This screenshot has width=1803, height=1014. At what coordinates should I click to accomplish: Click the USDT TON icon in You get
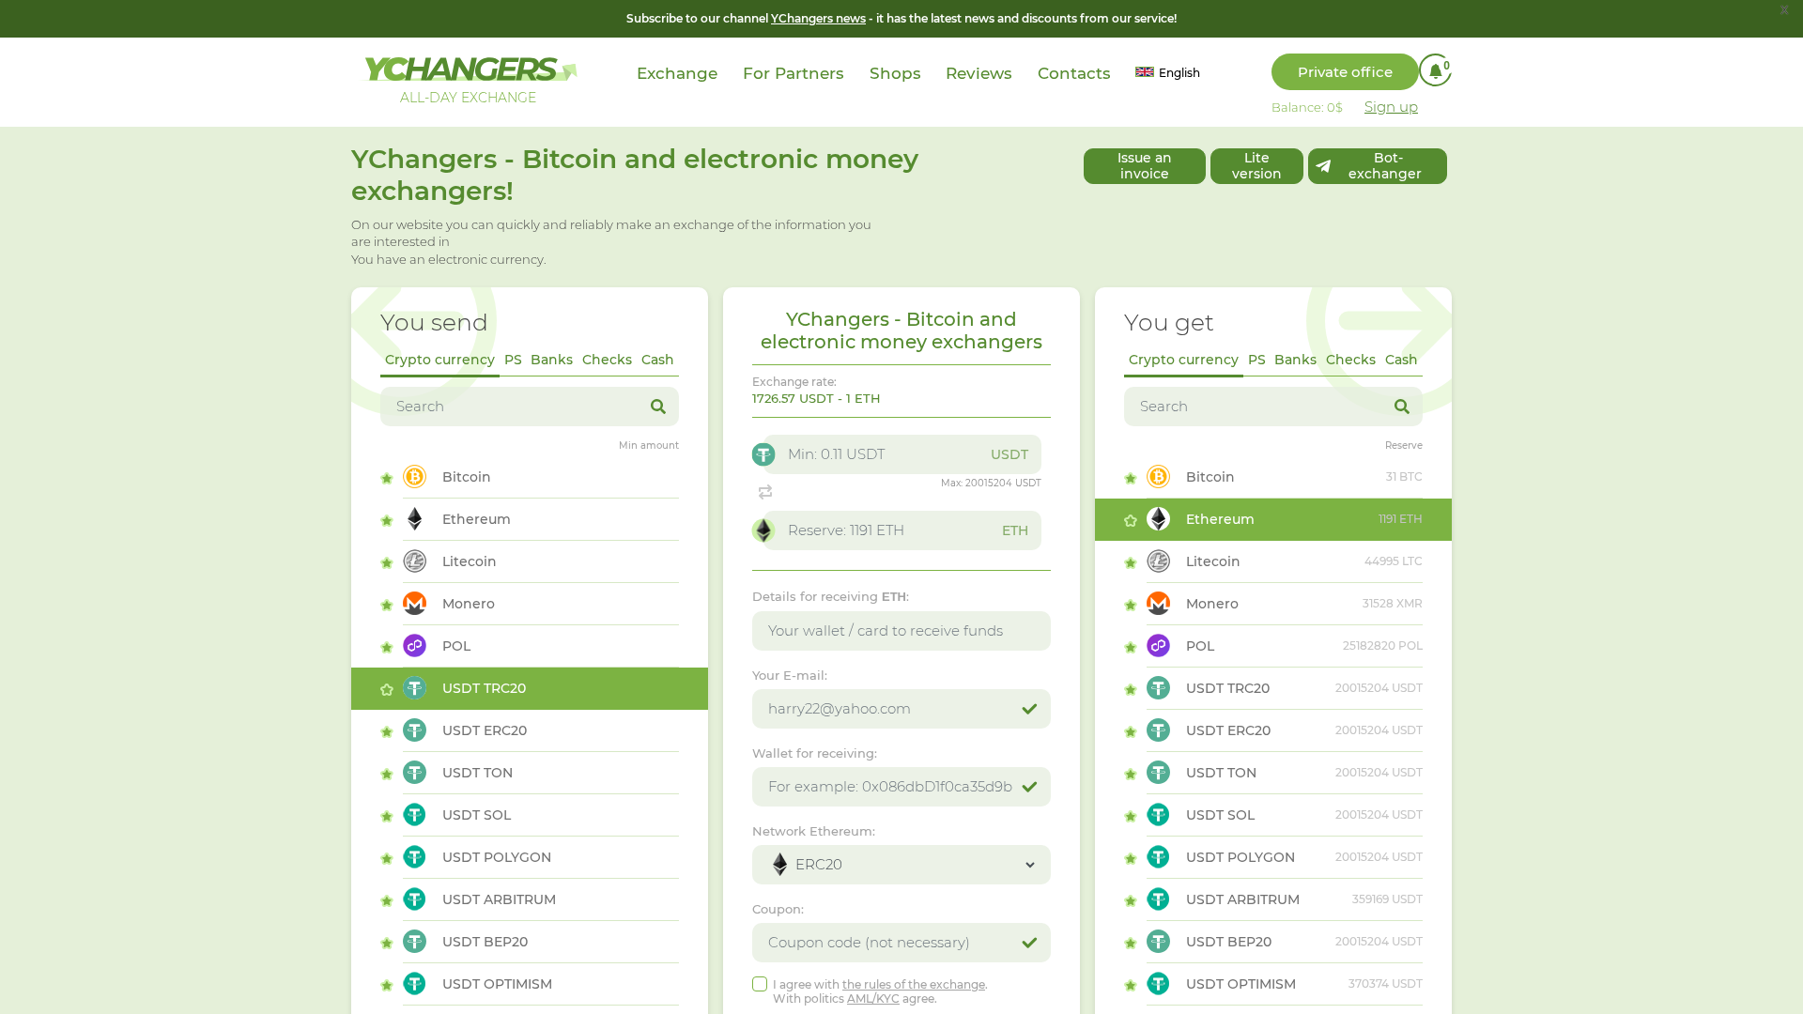pos(1158,773)
